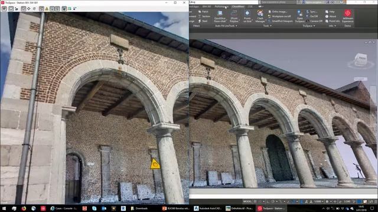Expand the Tools panel title

coord(267,26)
